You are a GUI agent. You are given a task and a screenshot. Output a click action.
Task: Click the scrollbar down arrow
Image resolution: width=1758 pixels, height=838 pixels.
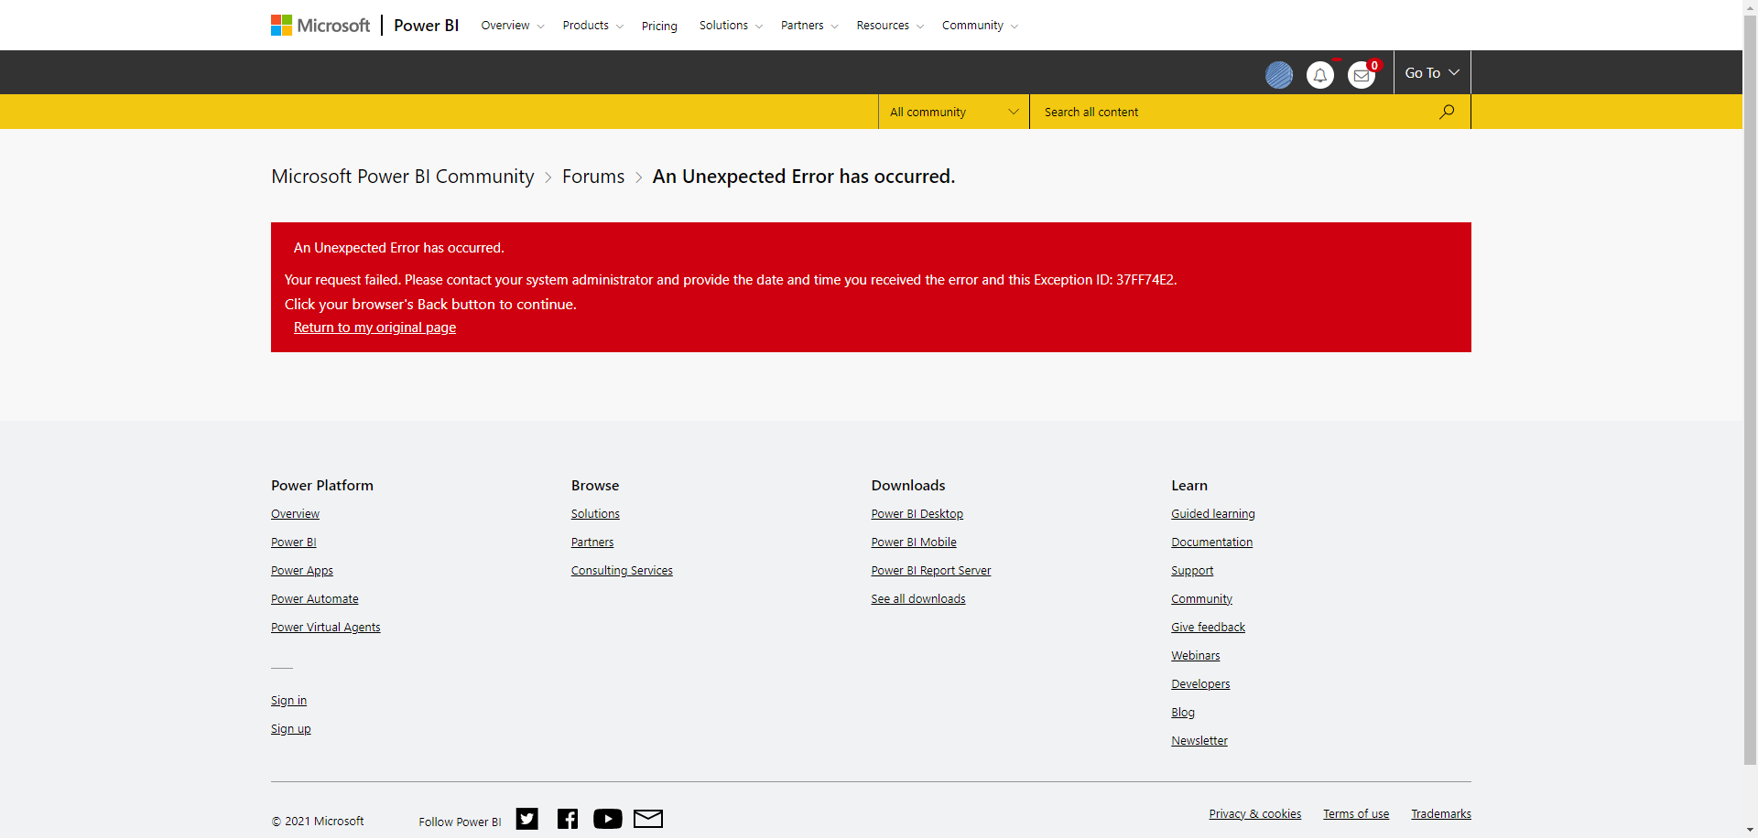1750,831
